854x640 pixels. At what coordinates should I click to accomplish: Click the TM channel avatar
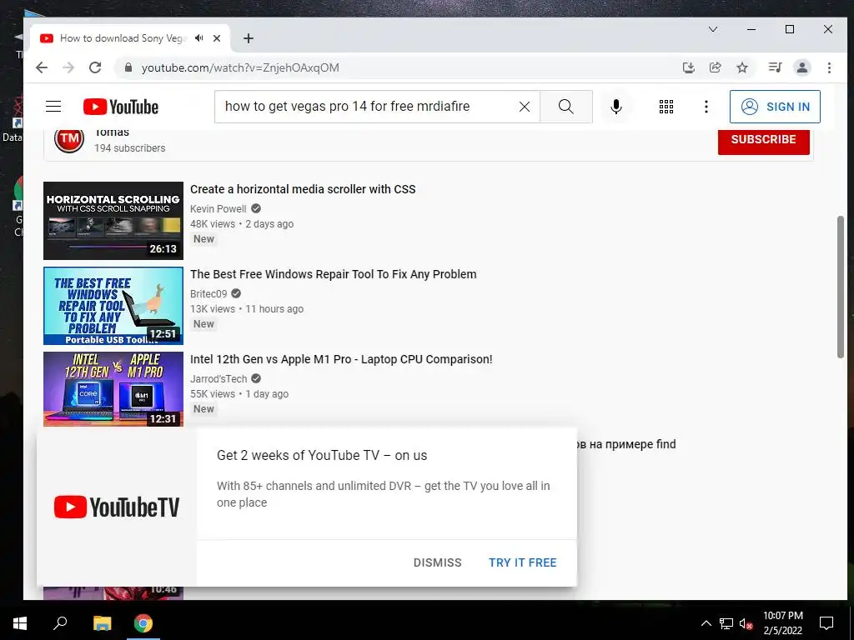click(x=69, y=139)
